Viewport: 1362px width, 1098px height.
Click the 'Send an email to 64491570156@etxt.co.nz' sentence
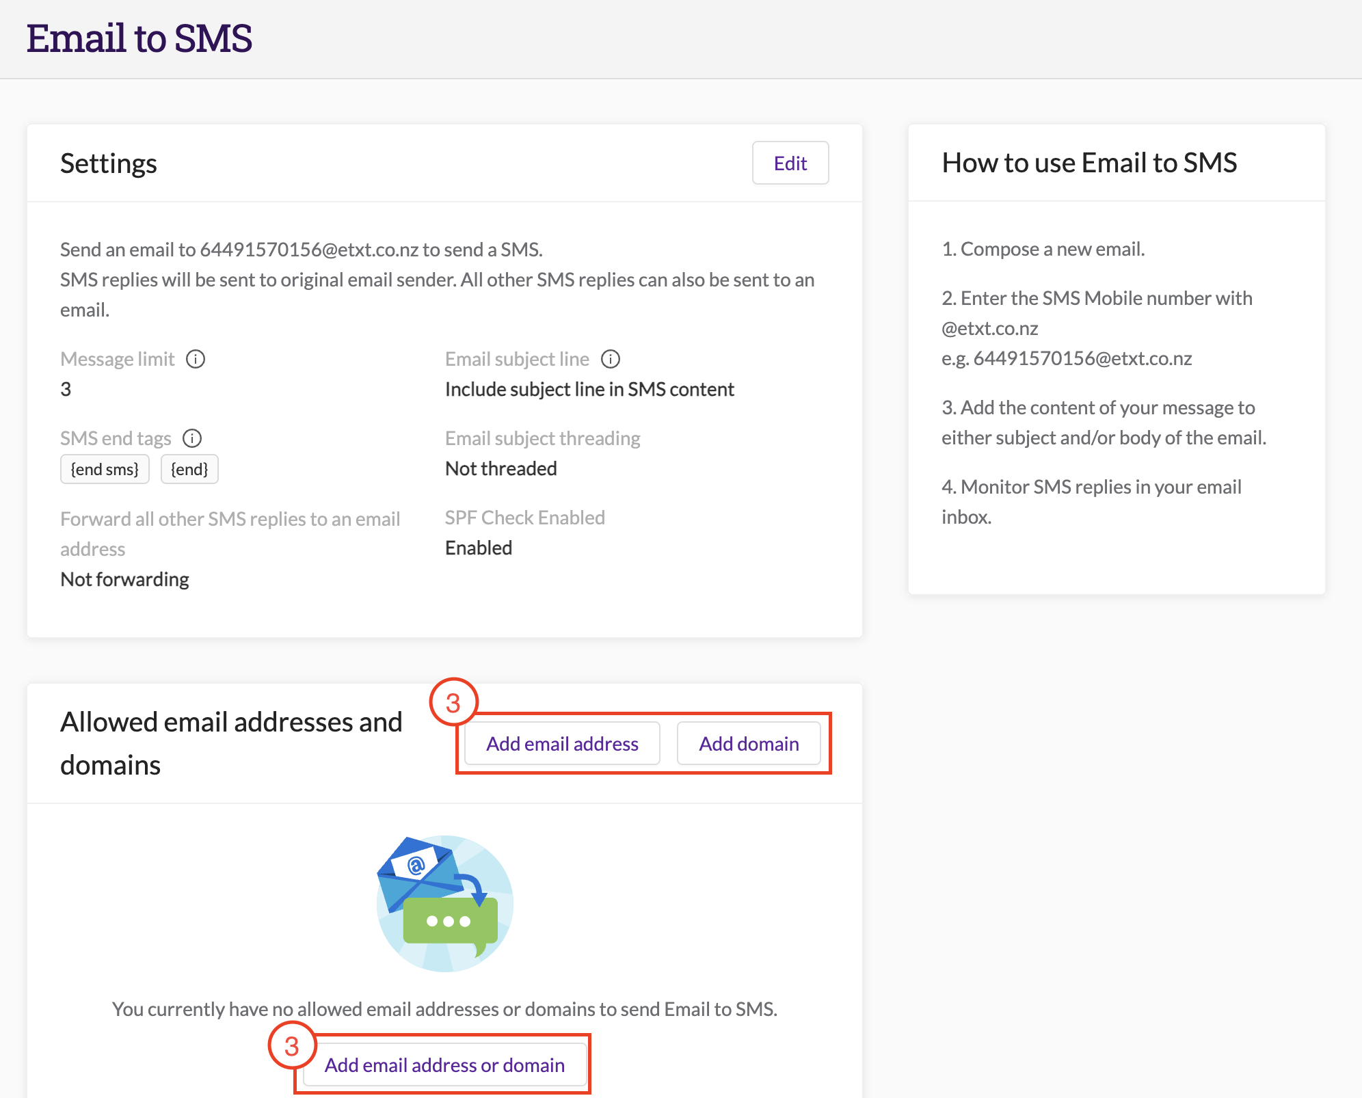302,250
